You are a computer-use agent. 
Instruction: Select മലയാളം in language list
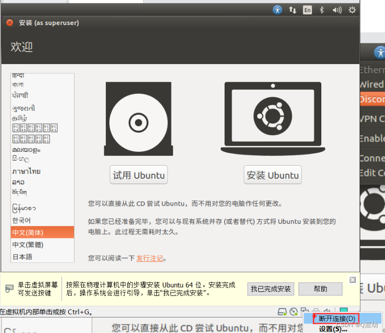pos(43,150)
